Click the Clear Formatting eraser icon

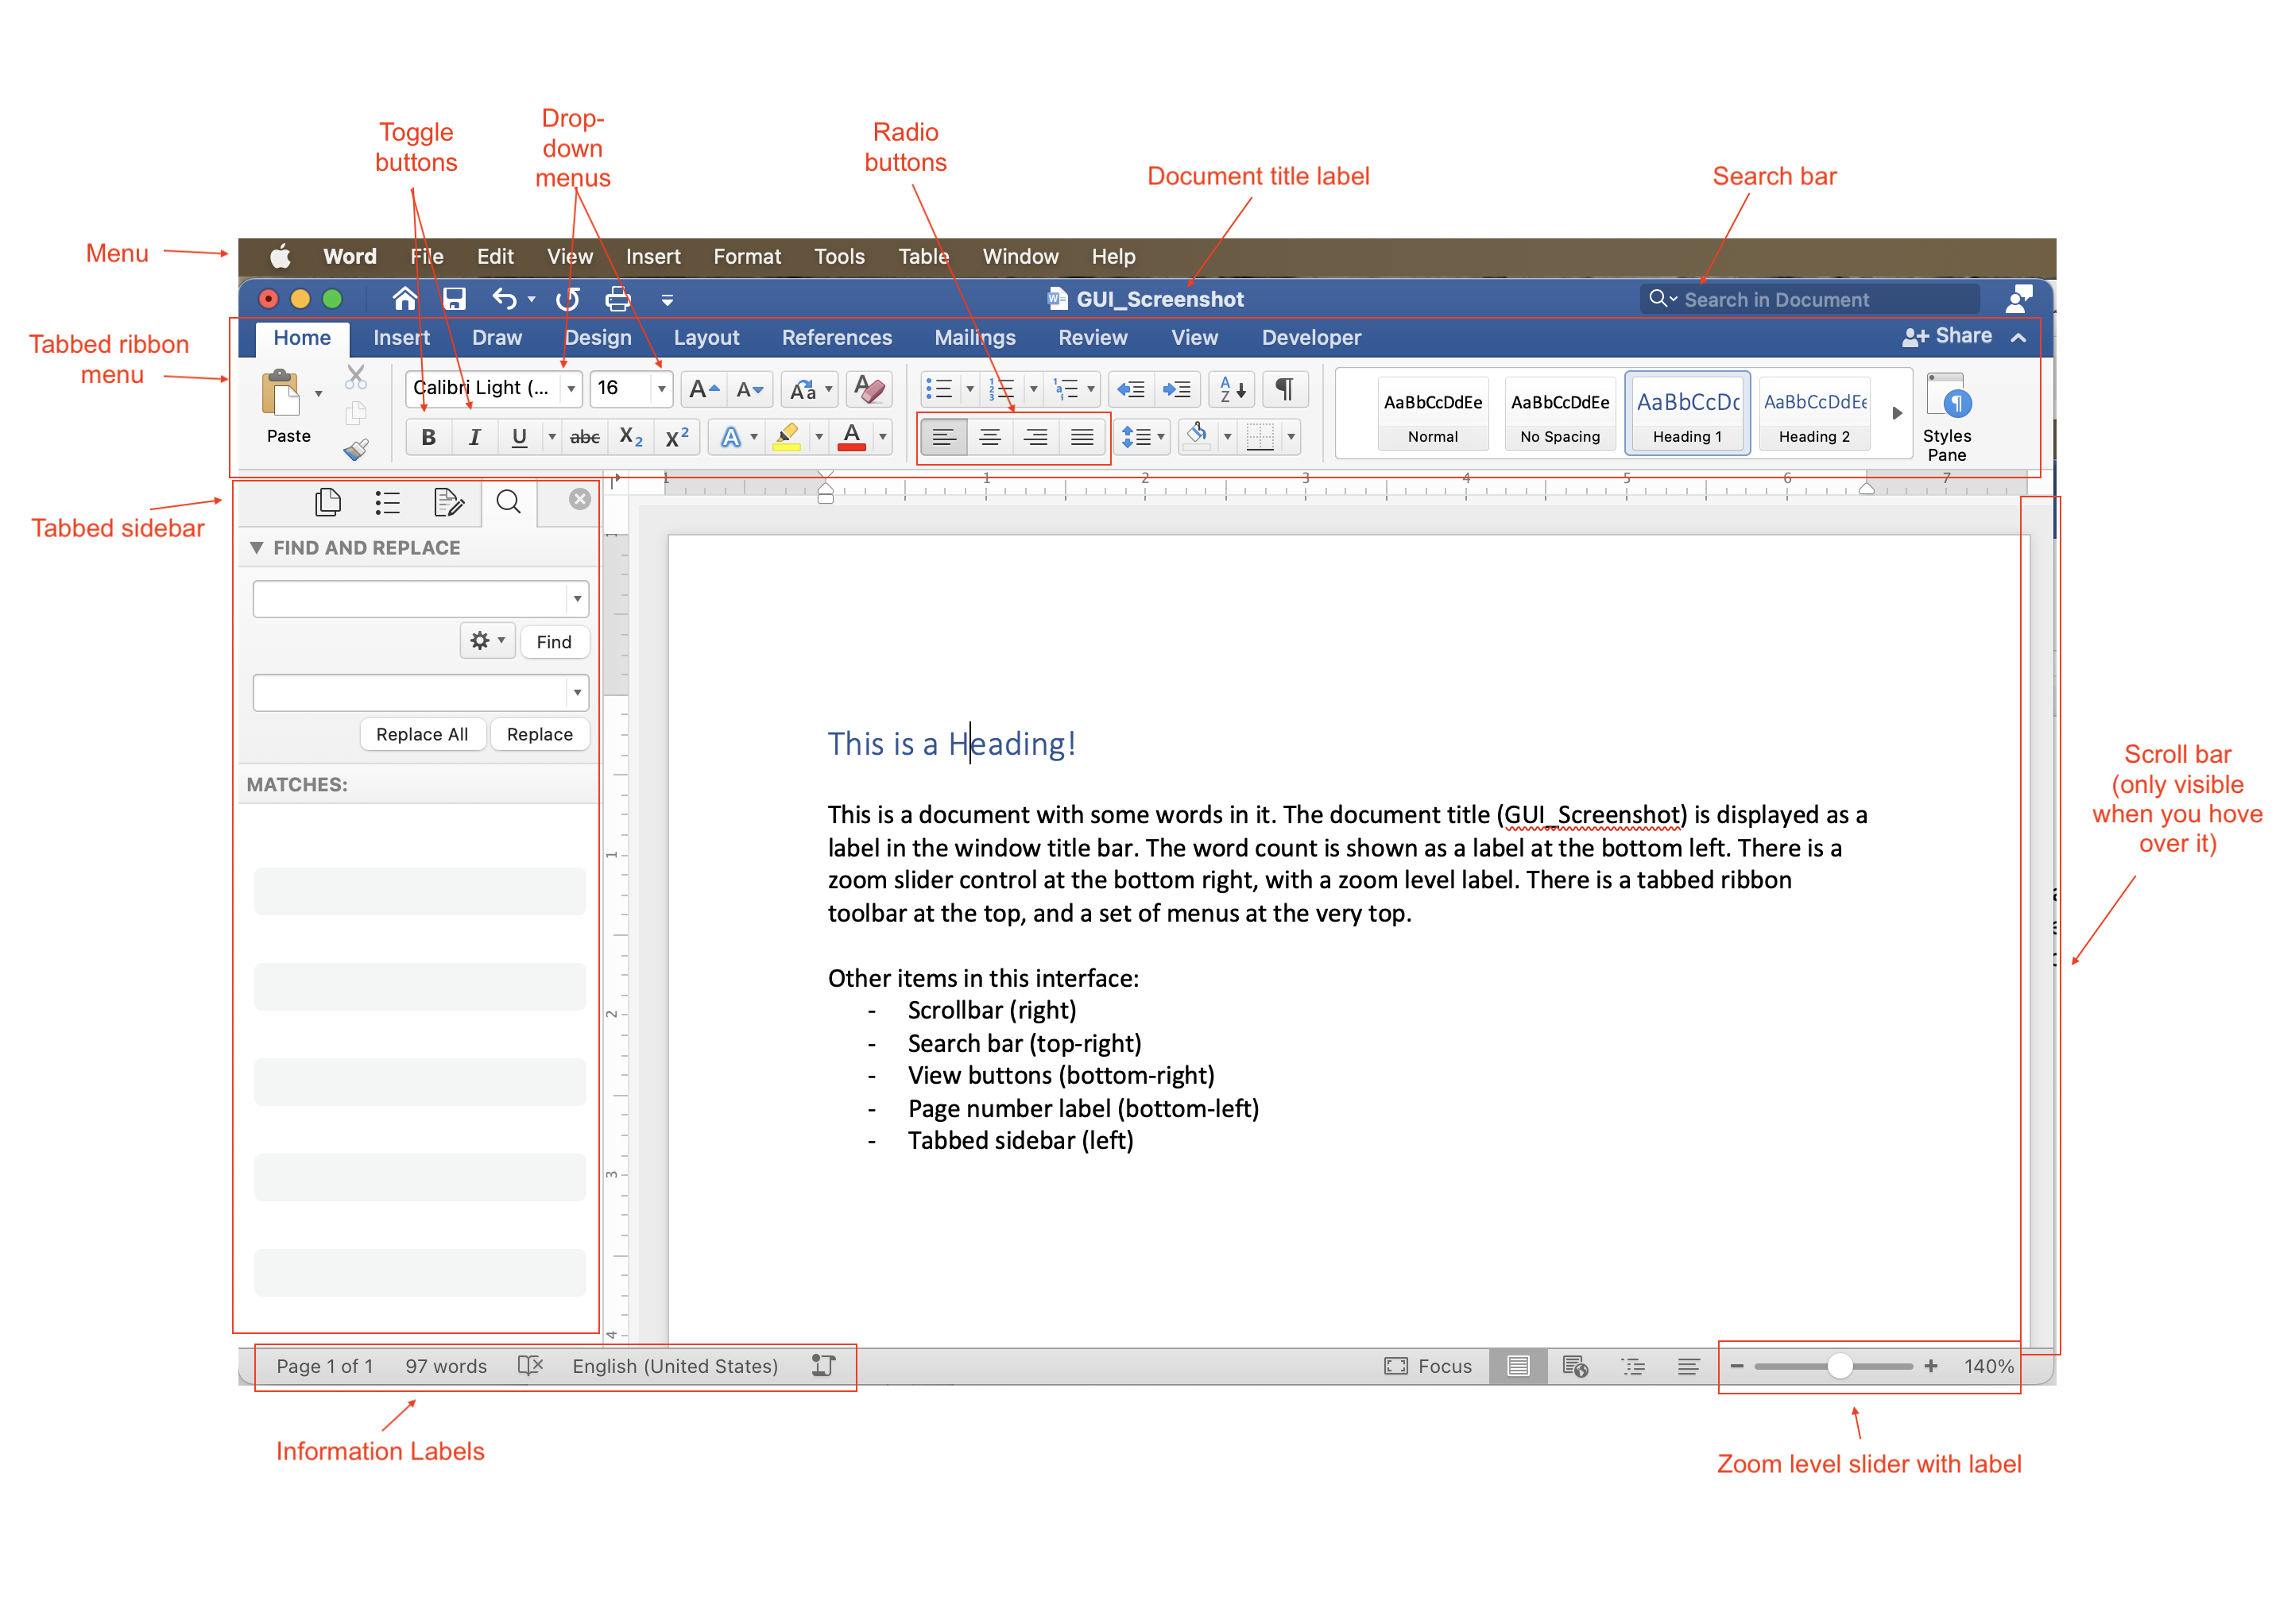coord(869,389)
